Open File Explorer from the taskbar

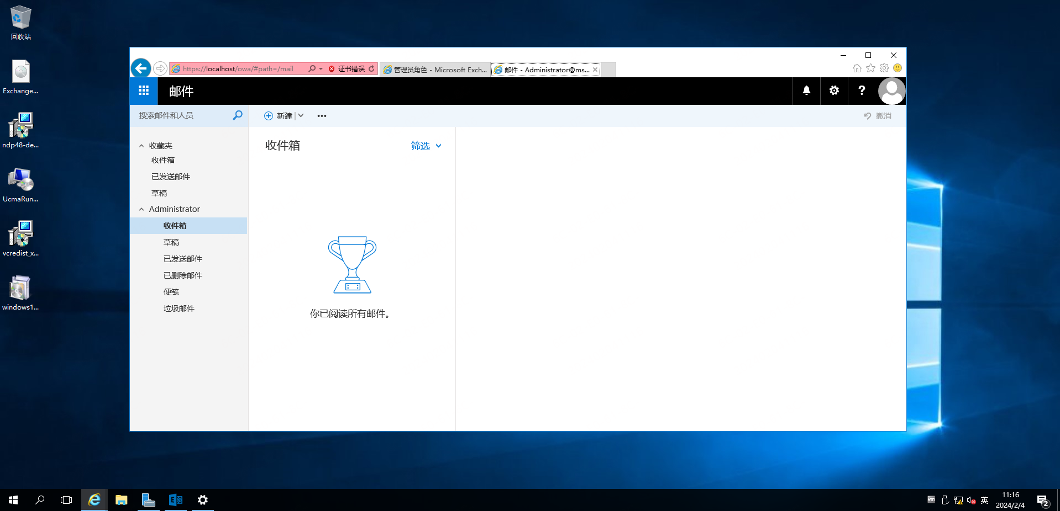click(x=121, y=500)
